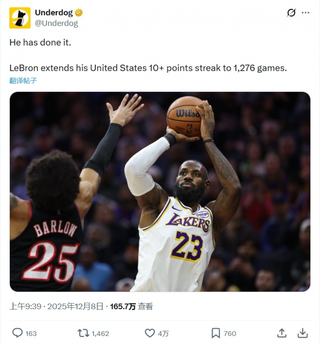Screen dimensions: 321x344
Task: Bookmark the post with the bookmark icon
Action: click(x=216, y=333)
